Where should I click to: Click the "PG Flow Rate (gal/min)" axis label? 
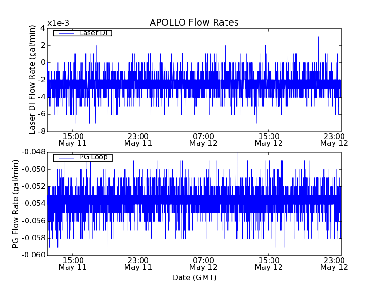[16, 204]
